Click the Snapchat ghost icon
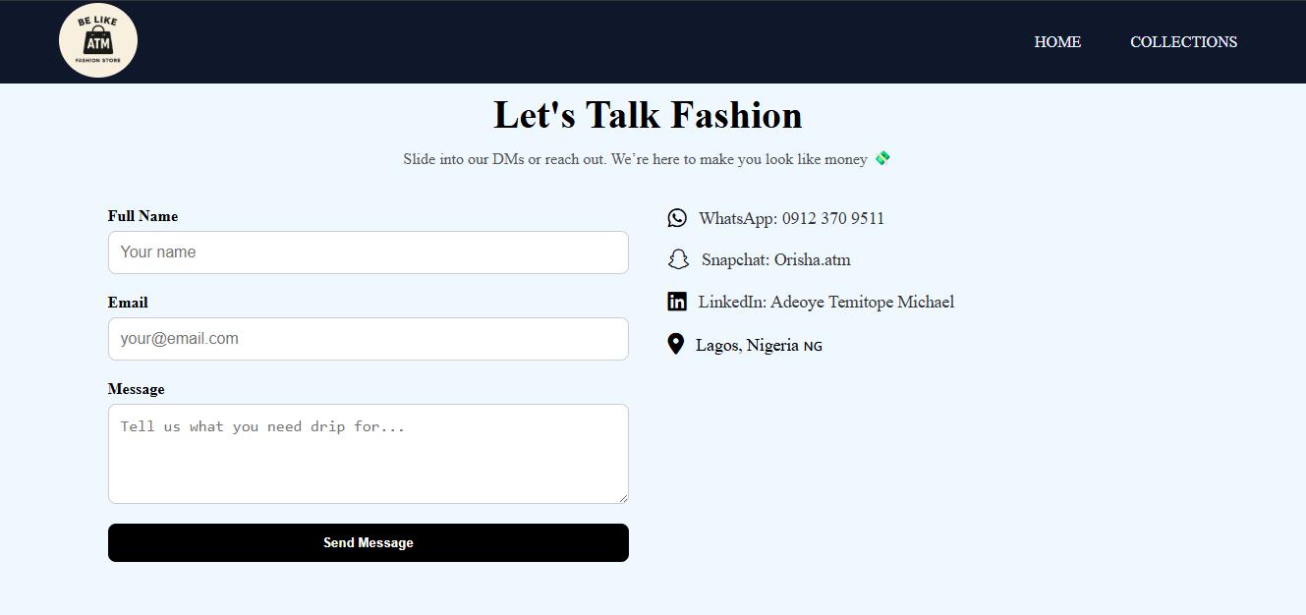 tap(678, 259)
